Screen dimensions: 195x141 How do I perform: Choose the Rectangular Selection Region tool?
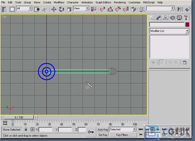click(12, 9)
